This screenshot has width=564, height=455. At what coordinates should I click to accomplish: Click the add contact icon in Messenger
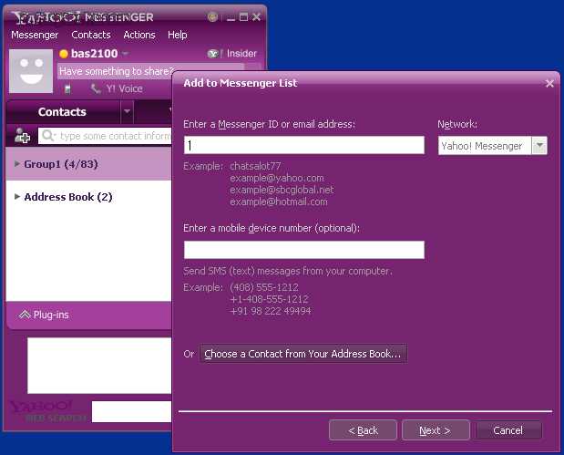22,136
